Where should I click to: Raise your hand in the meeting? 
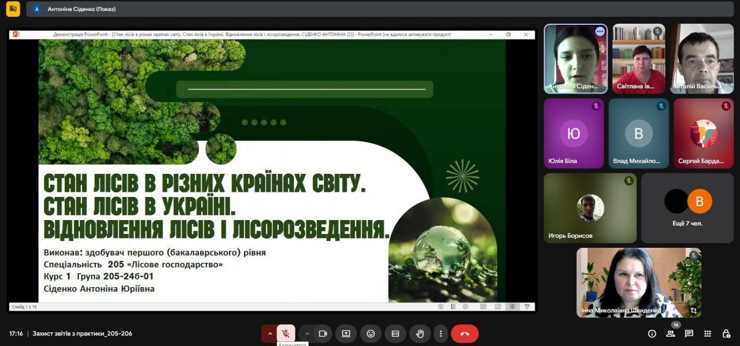click(x=420, y=333)
